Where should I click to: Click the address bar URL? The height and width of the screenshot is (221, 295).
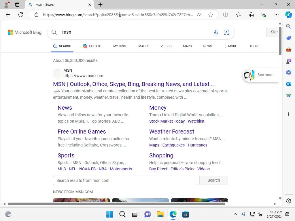[118, 15]
